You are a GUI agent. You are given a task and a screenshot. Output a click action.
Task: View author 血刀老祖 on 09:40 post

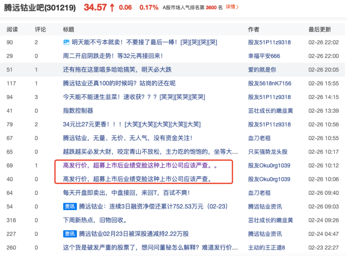click(x=259, y=193)
